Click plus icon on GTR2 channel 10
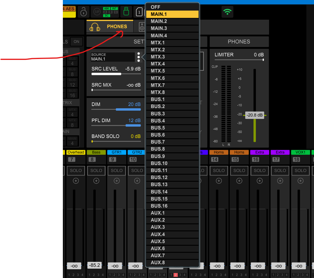This screenshot has width=314, height=278. coord(137,181)
